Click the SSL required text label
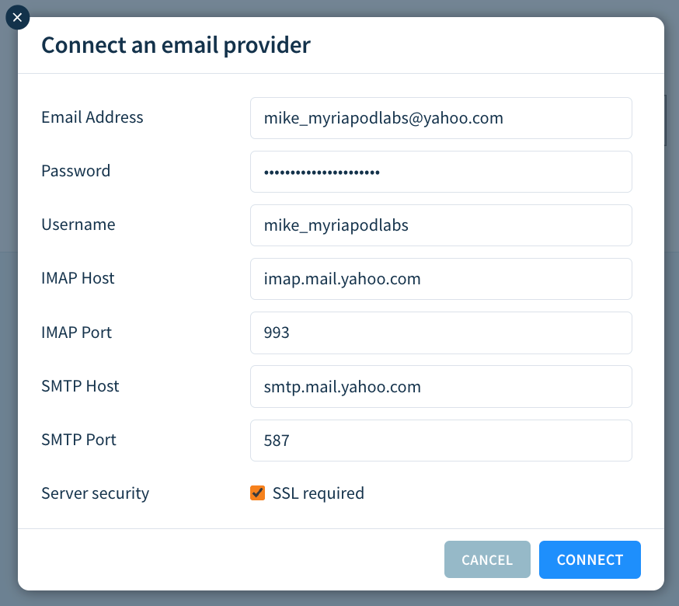 (x=317, y=493)
